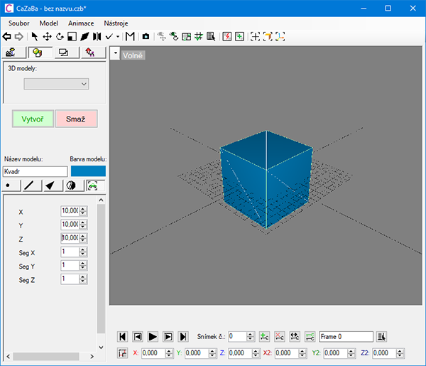Select the arrow pointer tool in toolbar
This screenshot has height=366, width=426.
[35, 36]
